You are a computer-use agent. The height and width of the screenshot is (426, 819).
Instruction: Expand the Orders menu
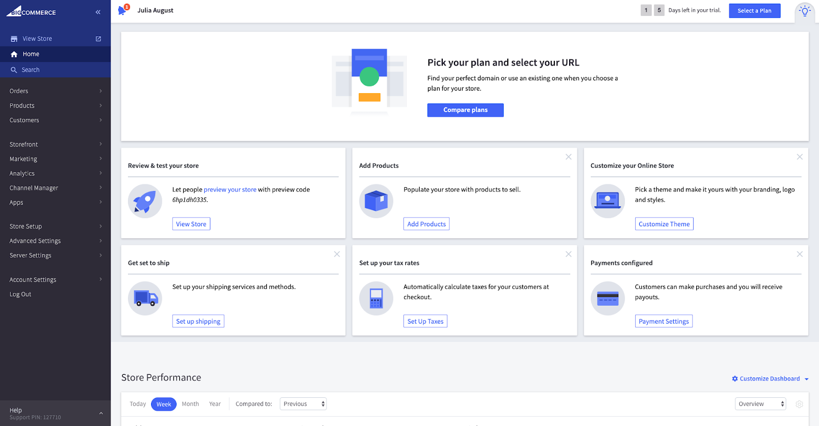point(55,91)
